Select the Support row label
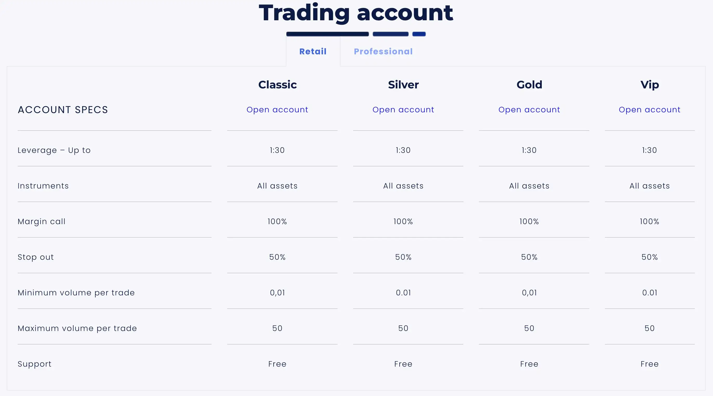 (34, 364)
